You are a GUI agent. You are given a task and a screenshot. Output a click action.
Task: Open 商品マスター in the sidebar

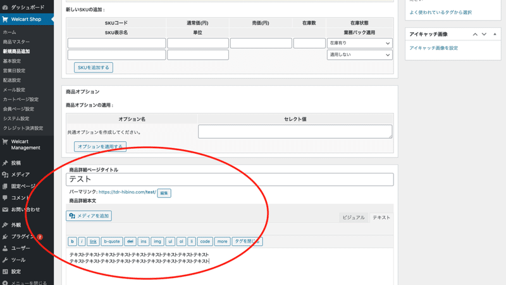16,42
